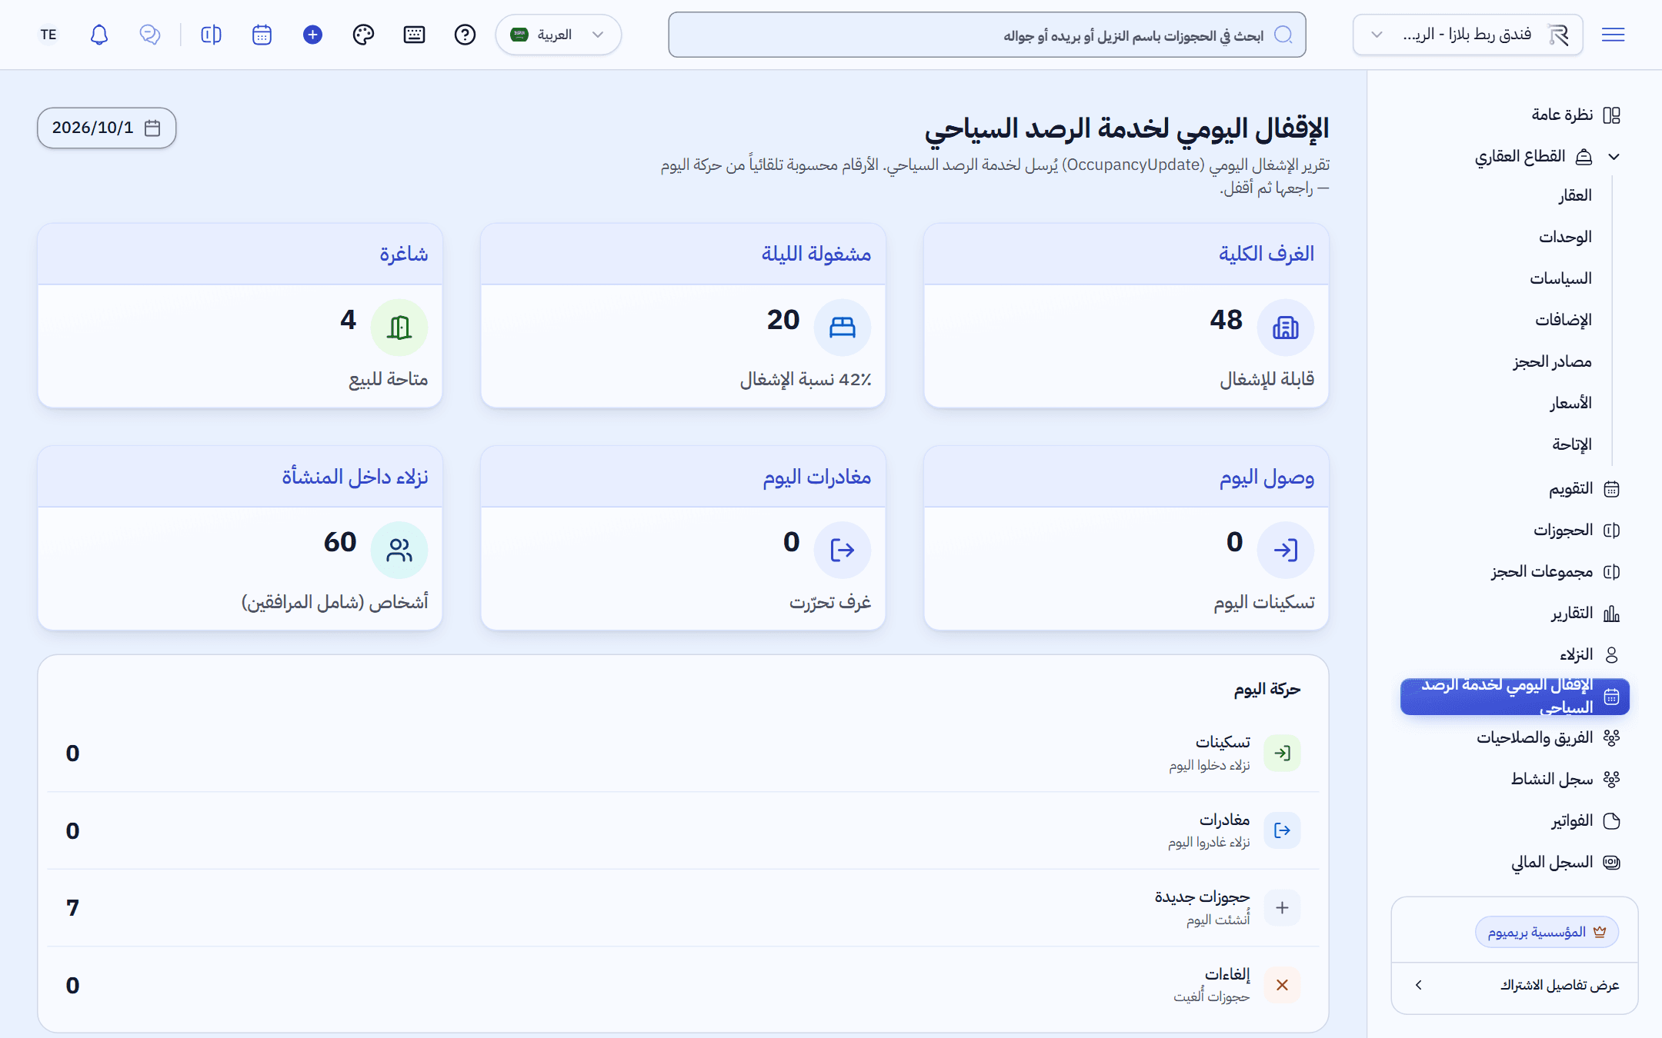The width and height of the screenshot is (1662, 1038).
Task: Click the مشغولة الليلة card heading
Action: 816,254
